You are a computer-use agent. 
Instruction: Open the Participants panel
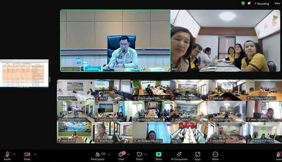click(x=98, y=155)
